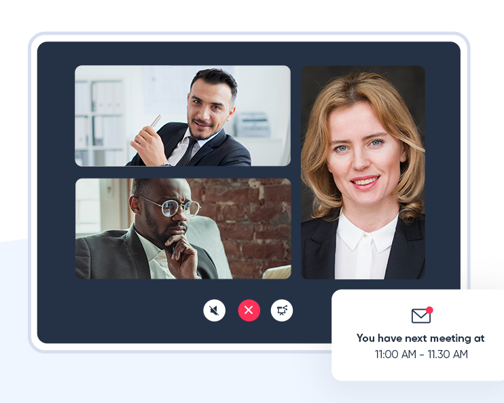Click the laptop corner in the bottom video
Image resolution: width=504 pixels, height=403 pixels.
[277, 273]
